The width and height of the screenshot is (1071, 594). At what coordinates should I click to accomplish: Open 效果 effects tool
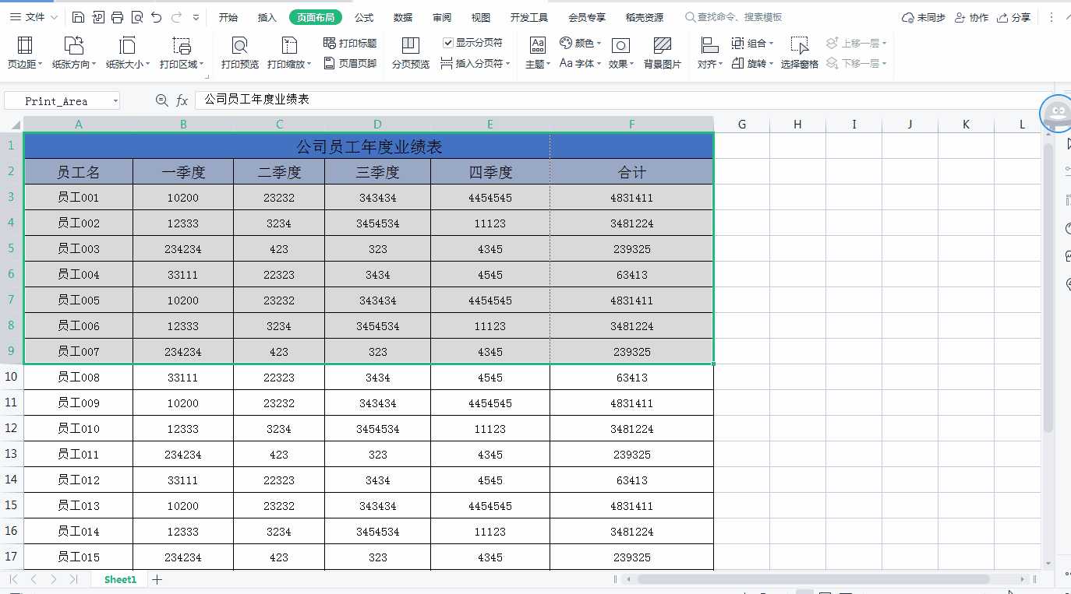pos(621,54)
